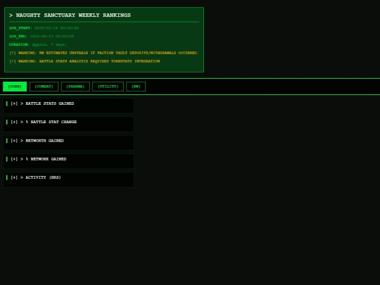The height and width of the screenshot is (285, 380).
Task: Expand the Networth Gained section
Action: coord(68,143)
